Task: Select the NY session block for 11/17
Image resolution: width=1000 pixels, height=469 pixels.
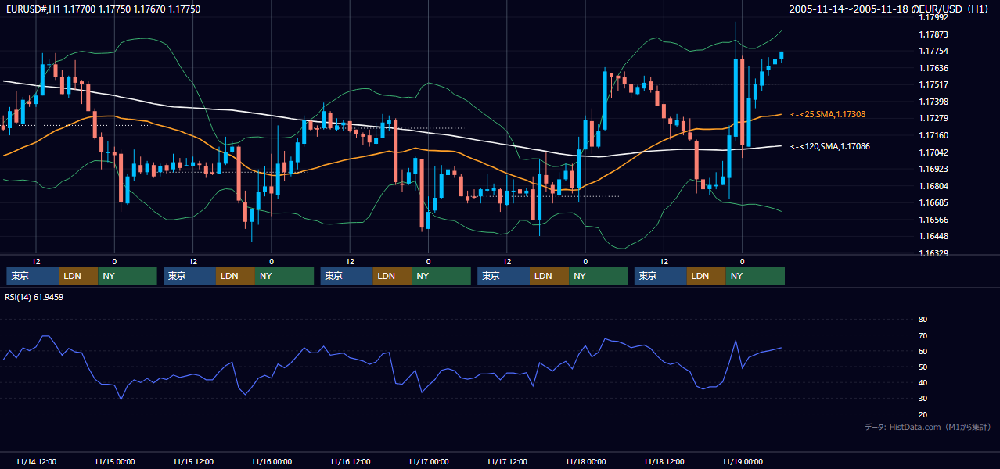Action: click(599, 276)
